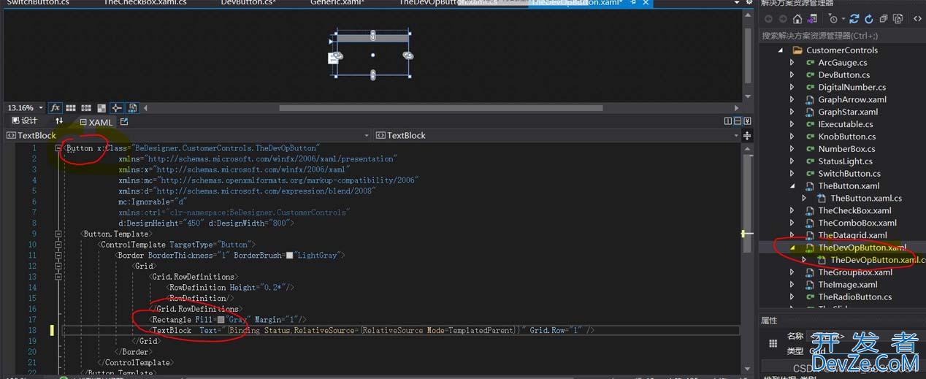926x379 pixels.
Task: Select KnobButton.cs file
Action: coord(846,137)
